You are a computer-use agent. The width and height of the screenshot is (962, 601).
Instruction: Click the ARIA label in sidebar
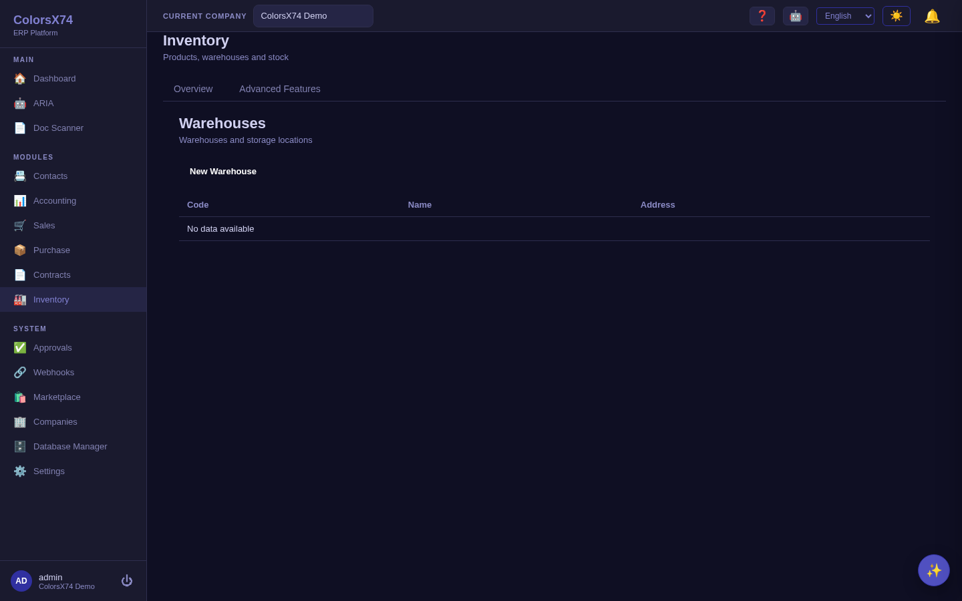(43, 104)
